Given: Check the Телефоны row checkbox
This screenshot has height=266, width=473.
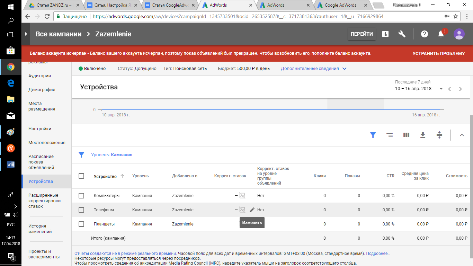Looking at the screenshot, I should (81, 210).
